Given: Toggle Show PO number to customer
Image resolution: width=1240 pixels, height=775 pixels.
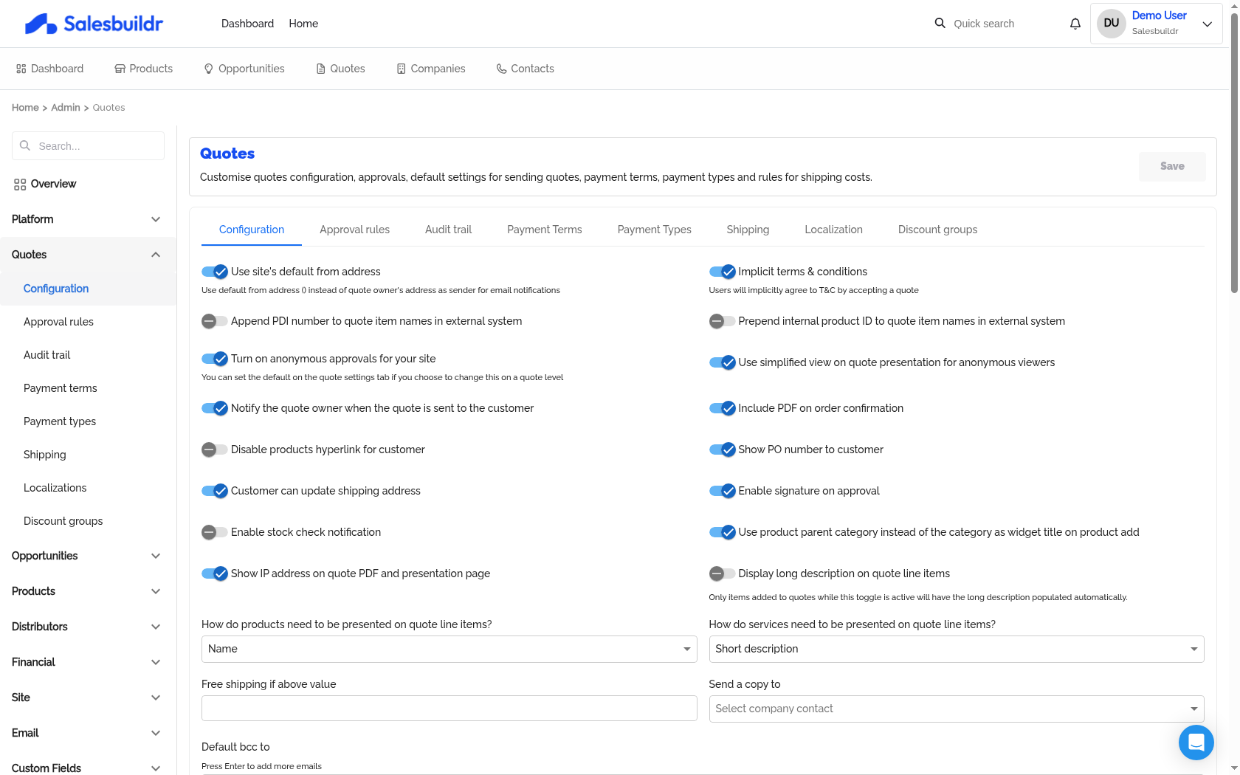Looking at the screenshot, I should 722,449.
